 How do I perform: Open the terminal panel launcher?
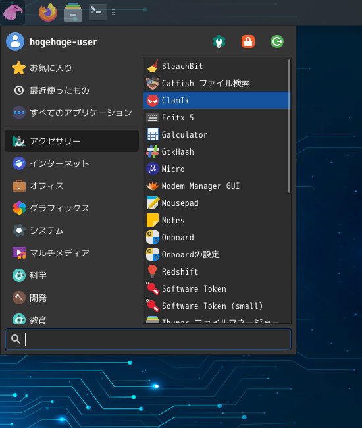click(98, 12)
